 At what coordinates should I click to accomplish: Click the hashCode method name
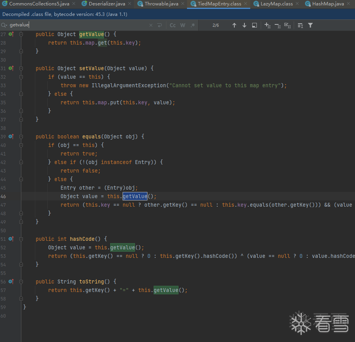(x=82, y=239)
